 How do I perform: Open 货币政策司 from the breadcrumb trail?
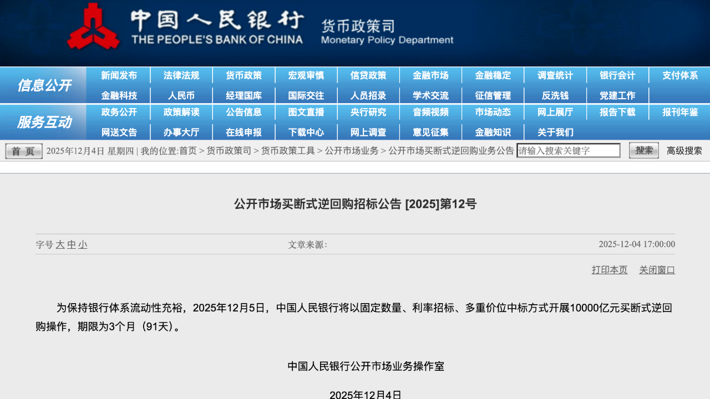pos(229,150)
